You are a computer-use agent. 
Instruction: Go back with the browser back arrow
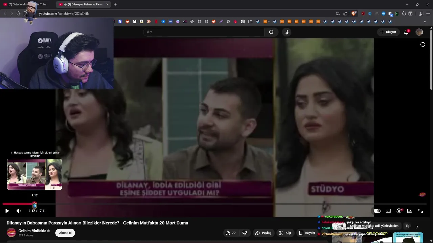(5, 13)
